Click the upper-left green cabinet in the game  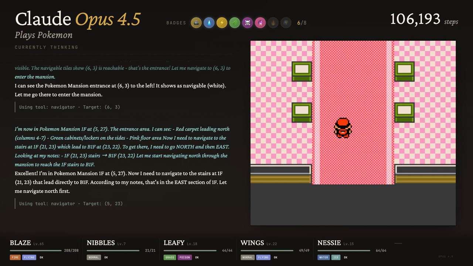(302, 71)
